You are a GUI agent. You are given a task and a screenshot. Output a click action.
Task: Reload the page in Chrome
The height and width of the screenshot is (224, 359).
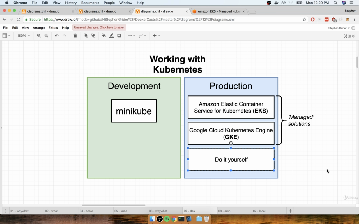point(19,20)
